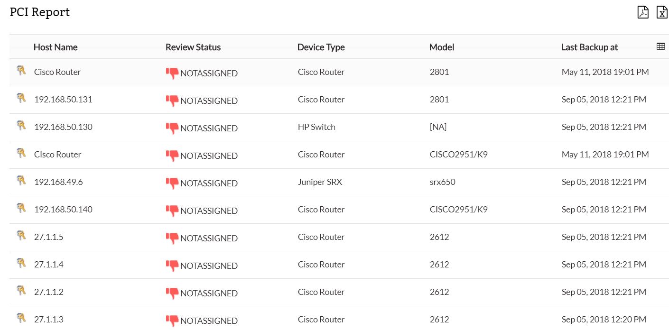This screenshot has width=669, height=330.
Task: Click thumbs-down status icon for 192.168.50.140
Action: pyautogui.click(x=172, y=211)
